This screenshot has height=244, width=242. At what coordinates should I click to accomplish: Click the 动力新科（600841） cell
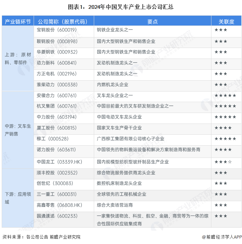pos(64,64)
